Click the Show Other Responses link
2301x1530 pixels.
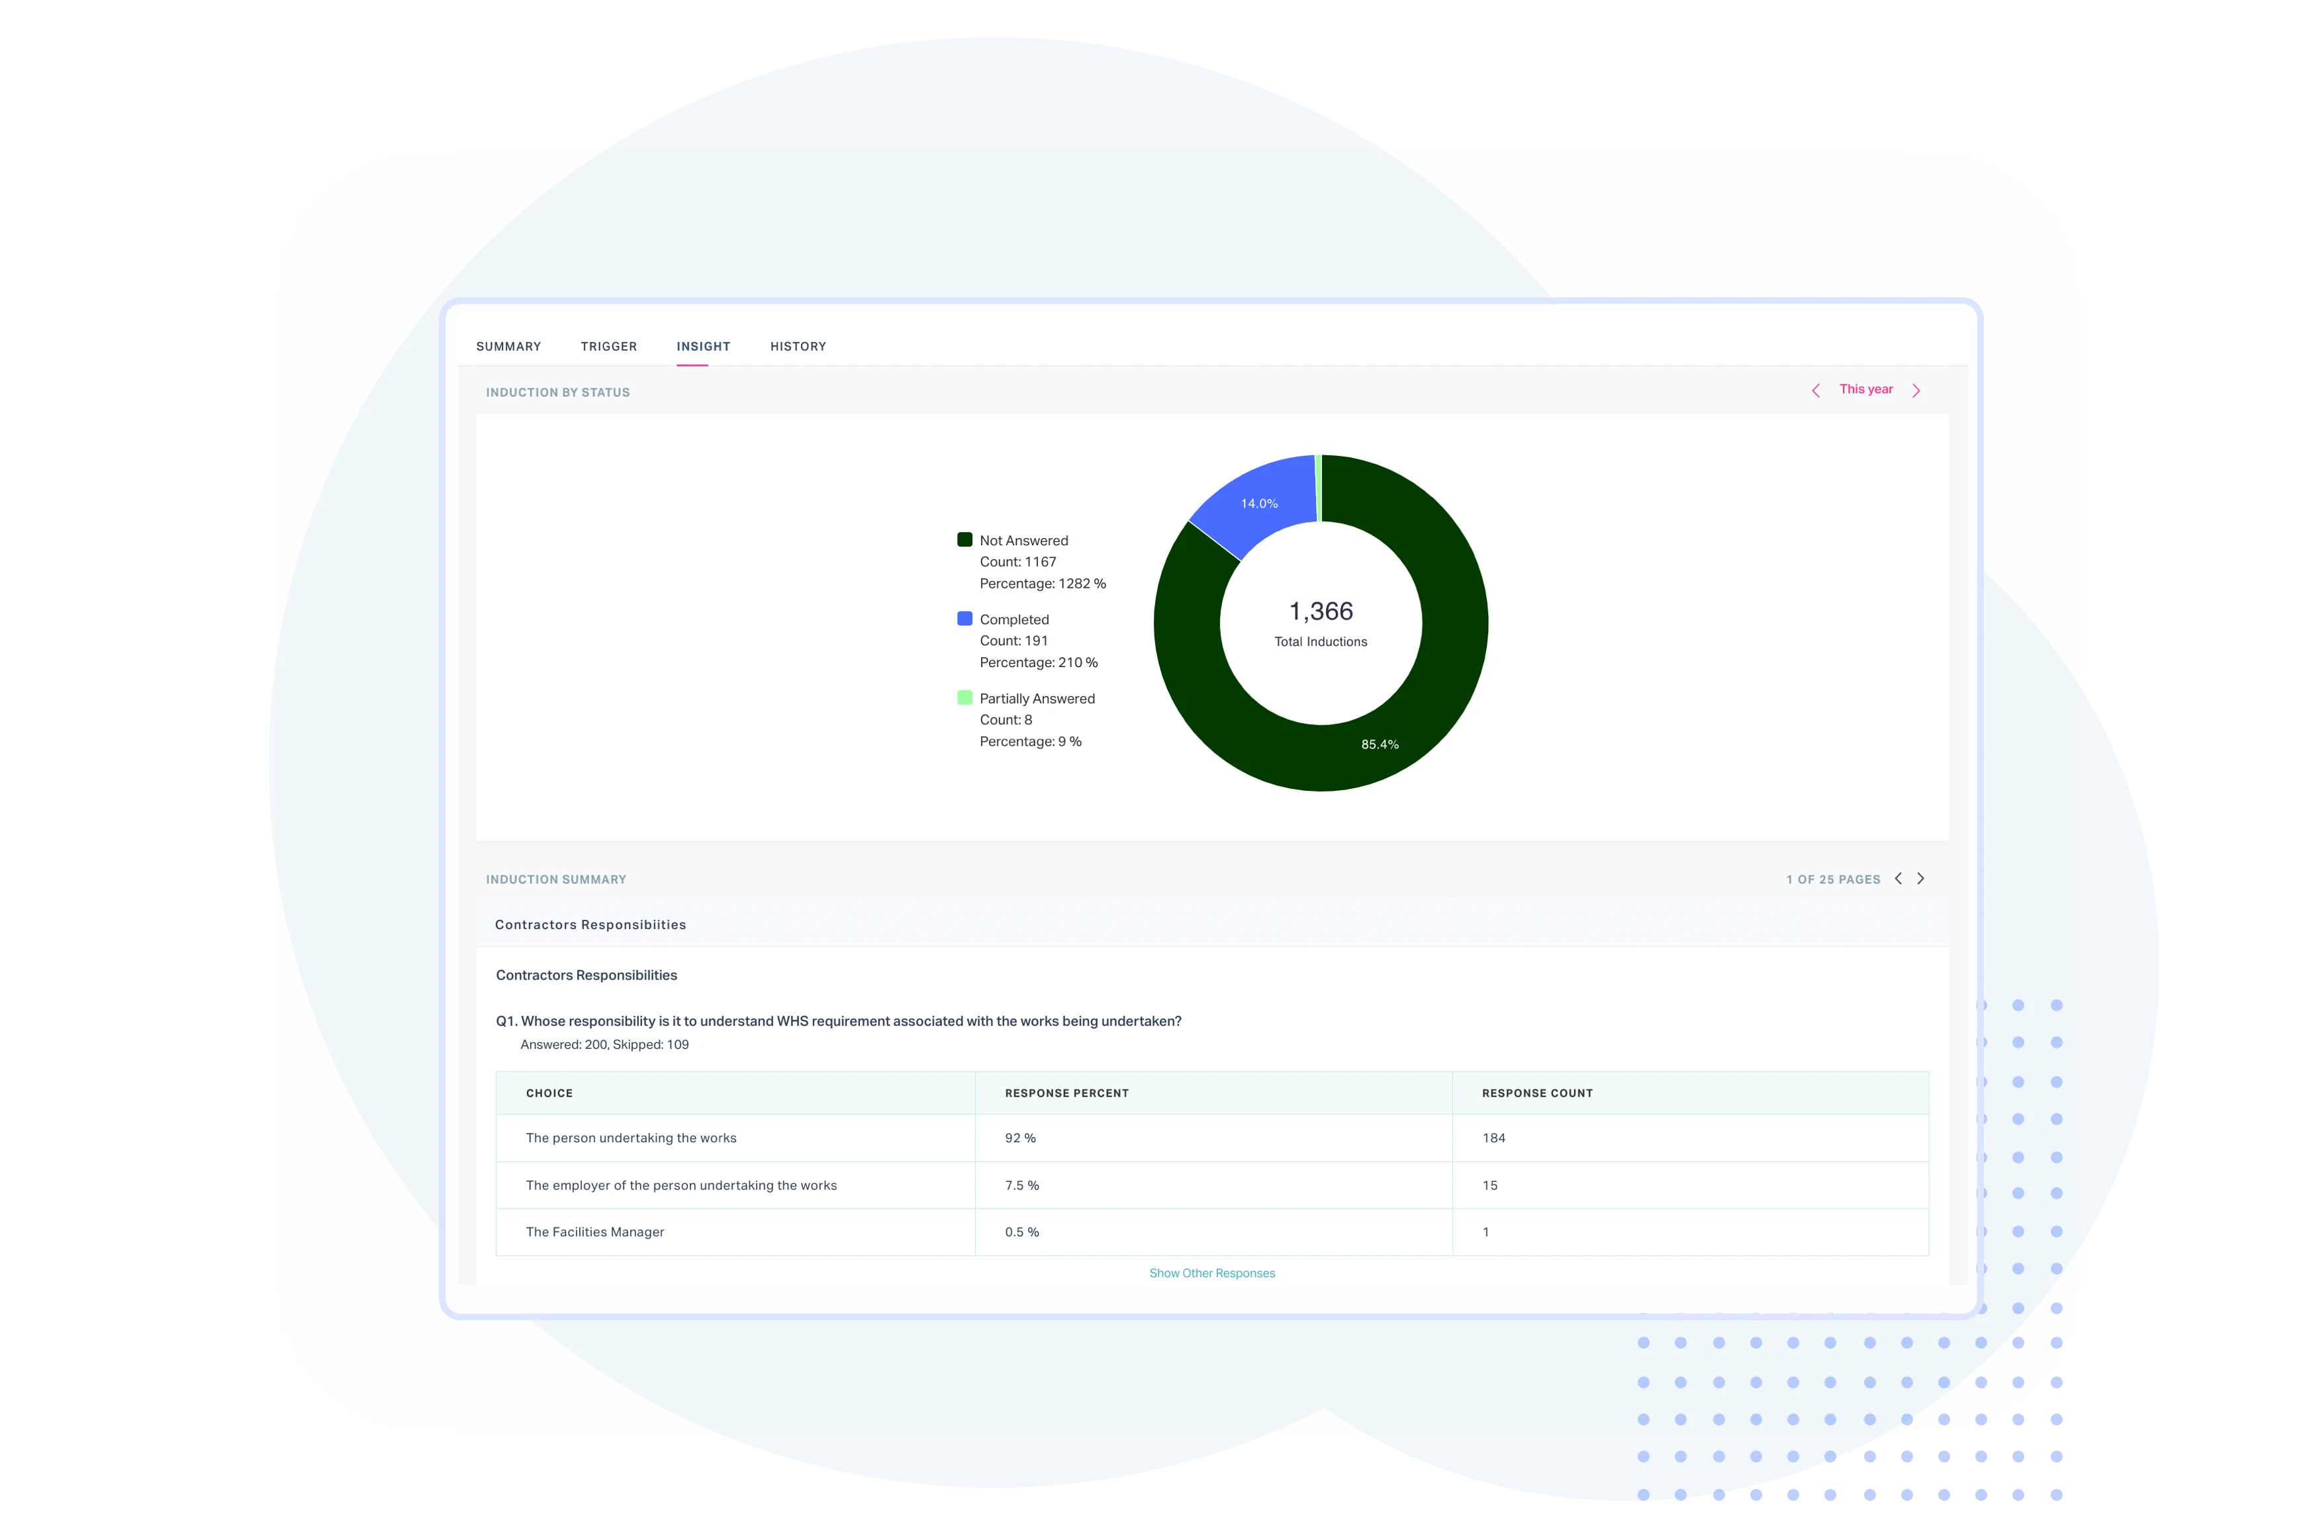click(x=1212, y=1273)
